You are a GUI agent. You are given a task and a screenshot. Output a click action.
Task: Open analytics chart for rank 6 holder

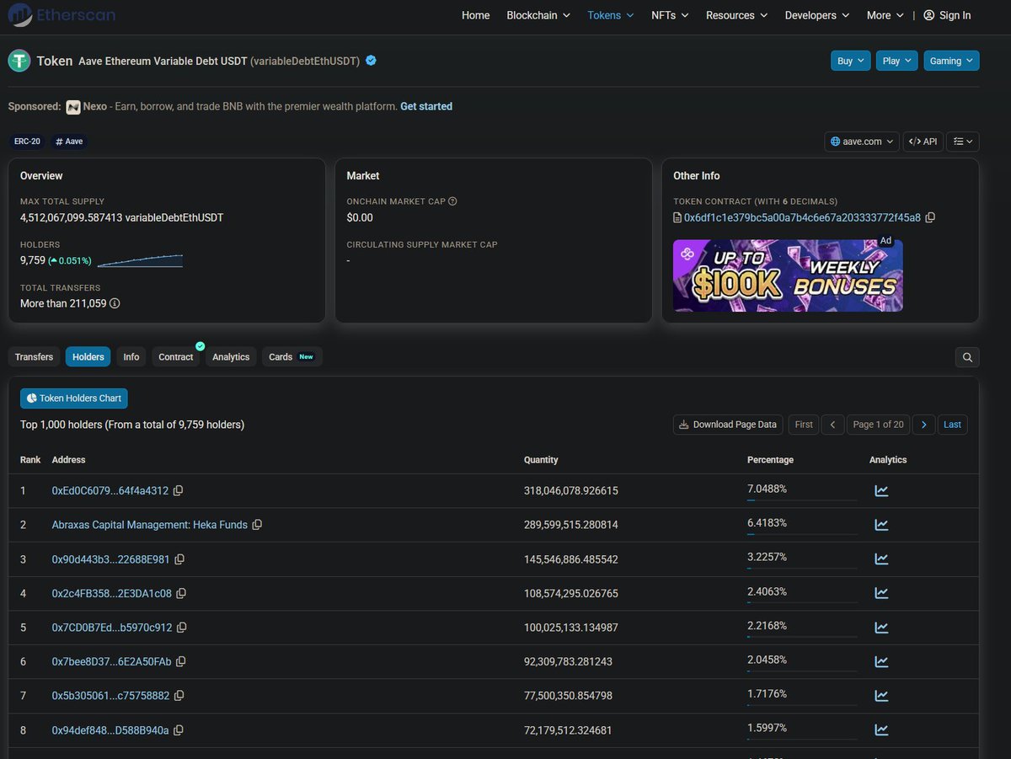click(881, 662)
